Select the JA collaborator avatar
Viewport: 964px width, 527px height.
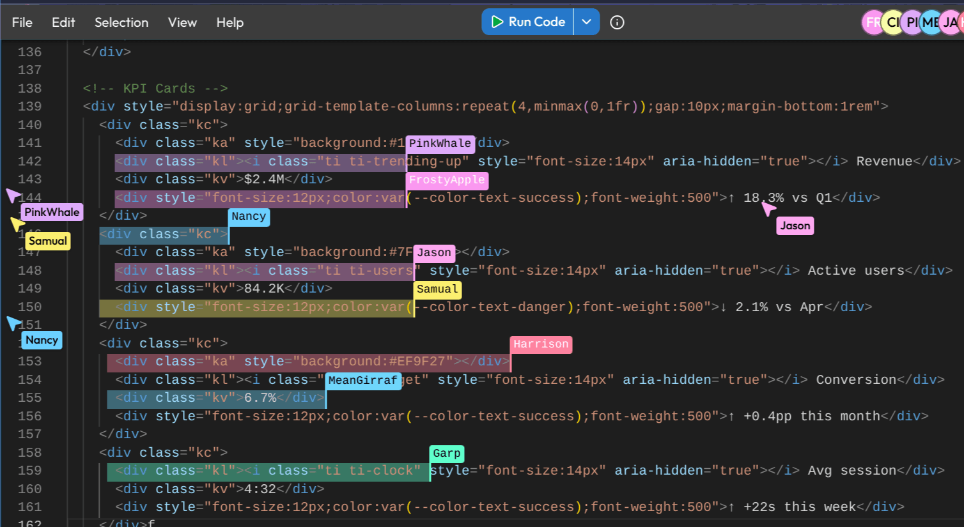950,22
